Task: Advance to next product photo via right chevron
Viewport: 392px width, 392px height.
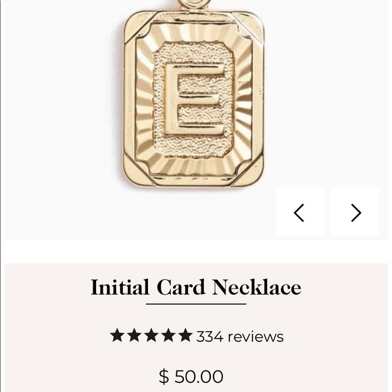Action: (x=355, y=212)
